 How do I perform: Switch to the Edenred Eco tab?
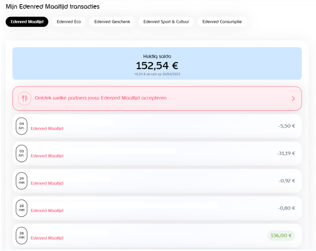pyautogui.click(x=69, y=22)
